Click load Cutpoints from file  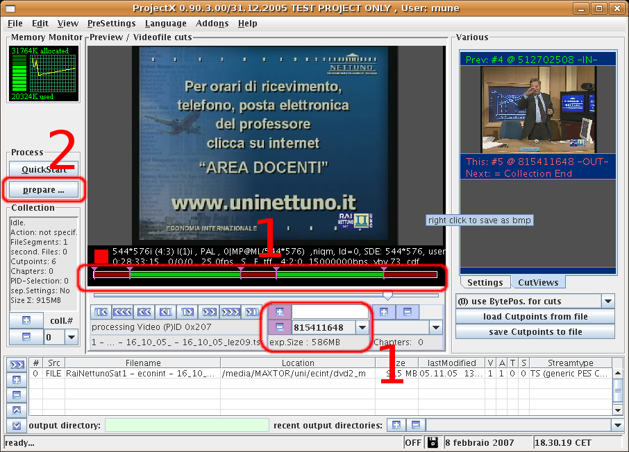535,317
